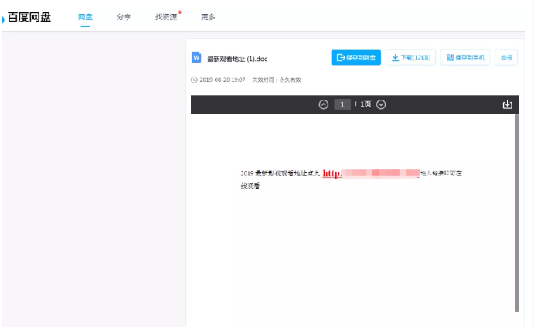
Task: Download the 12KB file
Action: [x=410, y=57]
